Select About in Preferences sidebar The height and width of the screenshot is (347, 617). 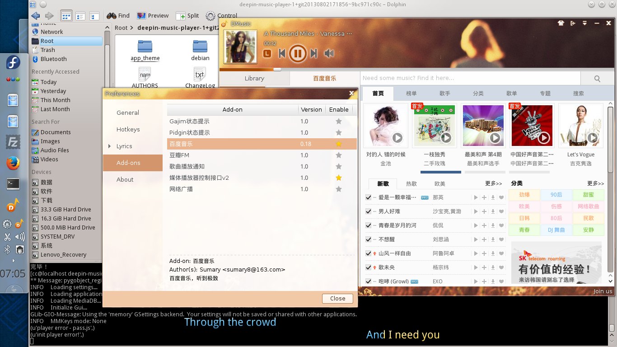[x=125, y=180]
